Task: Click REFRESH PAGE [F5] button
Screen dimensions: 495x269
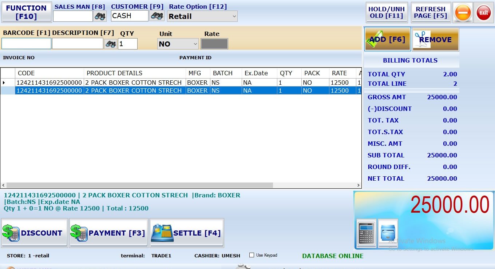Action: (x=431, y=12)
